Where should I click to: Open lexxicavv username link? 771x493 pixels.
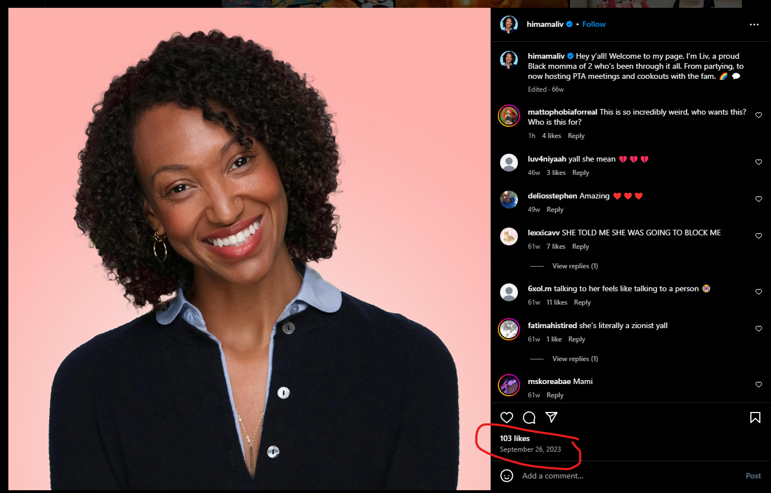pos(544,233)
